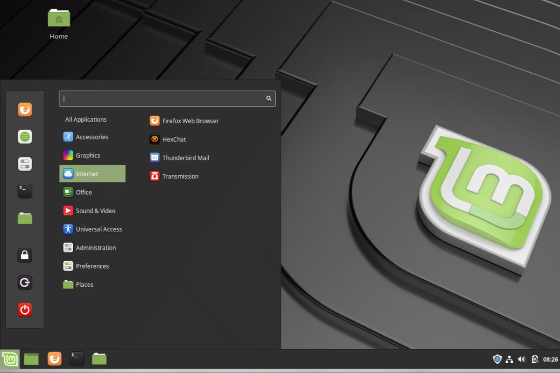Expand the Places category
Viewport: 560px width, 373px height.
84,284
